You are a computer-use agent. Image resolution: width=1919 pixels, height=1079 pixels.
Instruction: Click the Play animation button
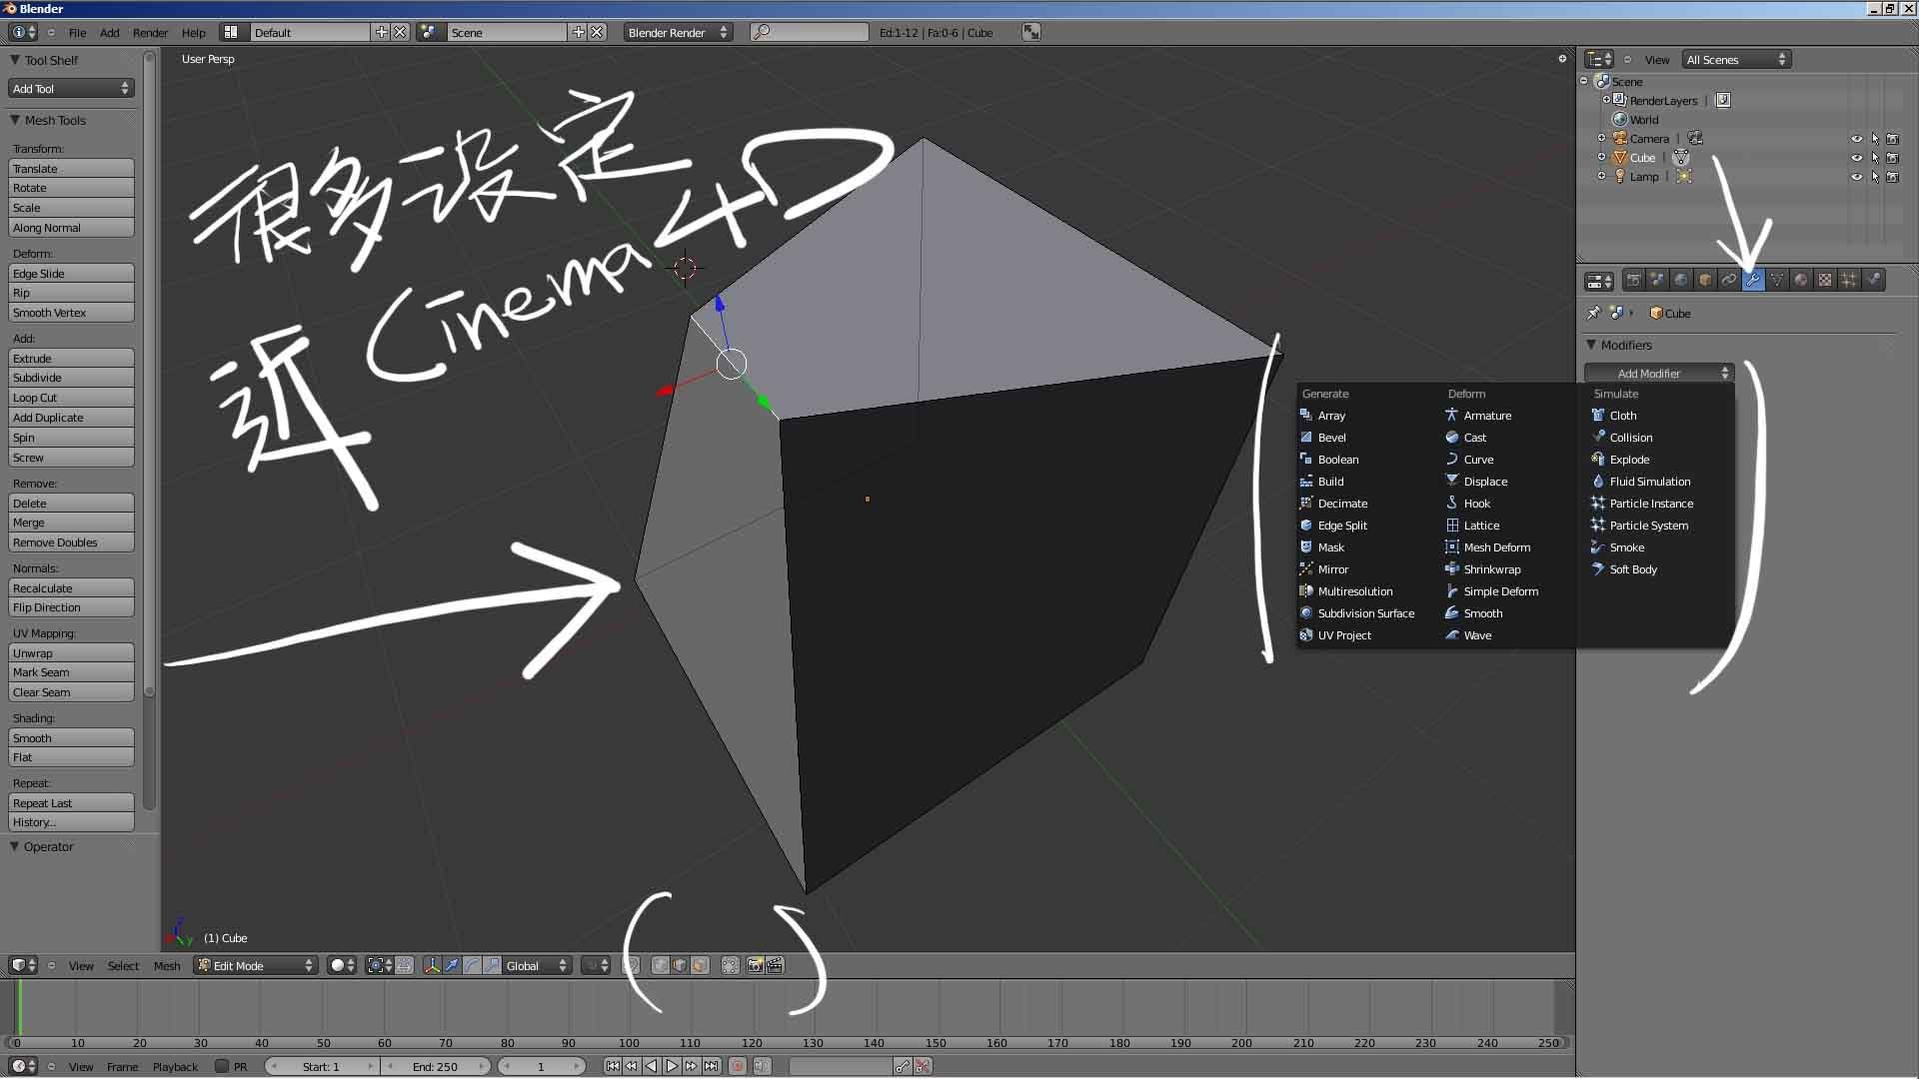(672, 1067)
